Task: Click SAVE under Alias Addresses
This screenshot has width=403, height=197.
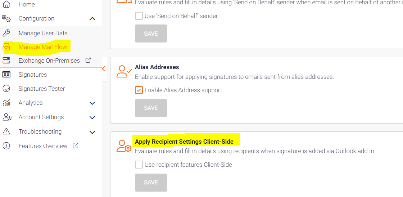Action: [x=151, y=108]
